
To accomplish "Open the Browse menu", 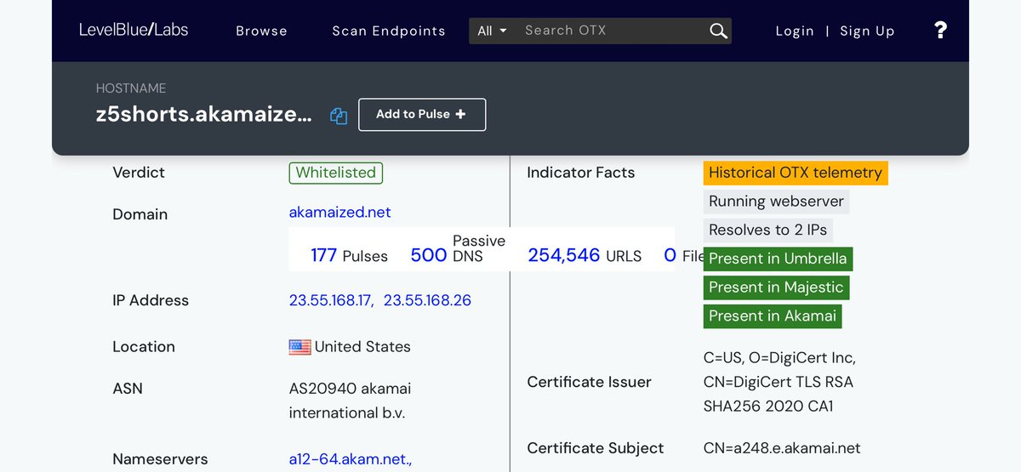I will (261, 31).
